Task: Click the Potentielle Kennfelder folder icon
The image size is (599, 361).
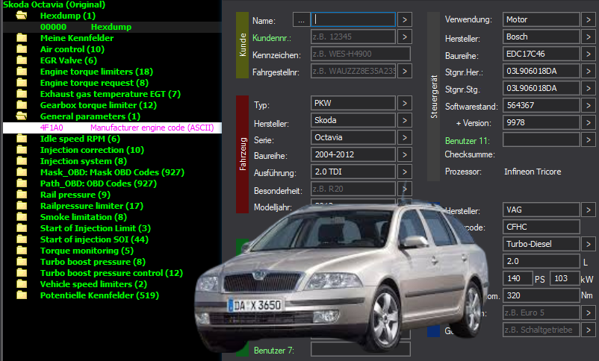Action: 22,295
